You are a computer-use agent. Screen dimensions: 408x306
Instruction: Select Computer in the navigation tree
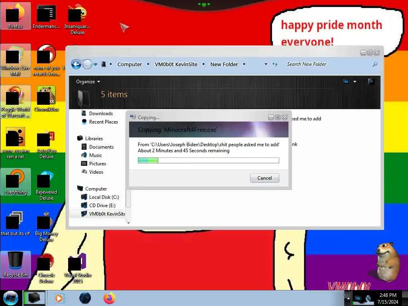pyautogui.click(x=92, y=188)
